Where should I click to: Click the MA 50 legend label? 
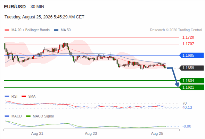click(66, 30)
